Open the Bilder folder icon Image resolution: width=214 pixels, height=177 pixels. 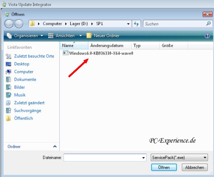click(x=9, y=87)
